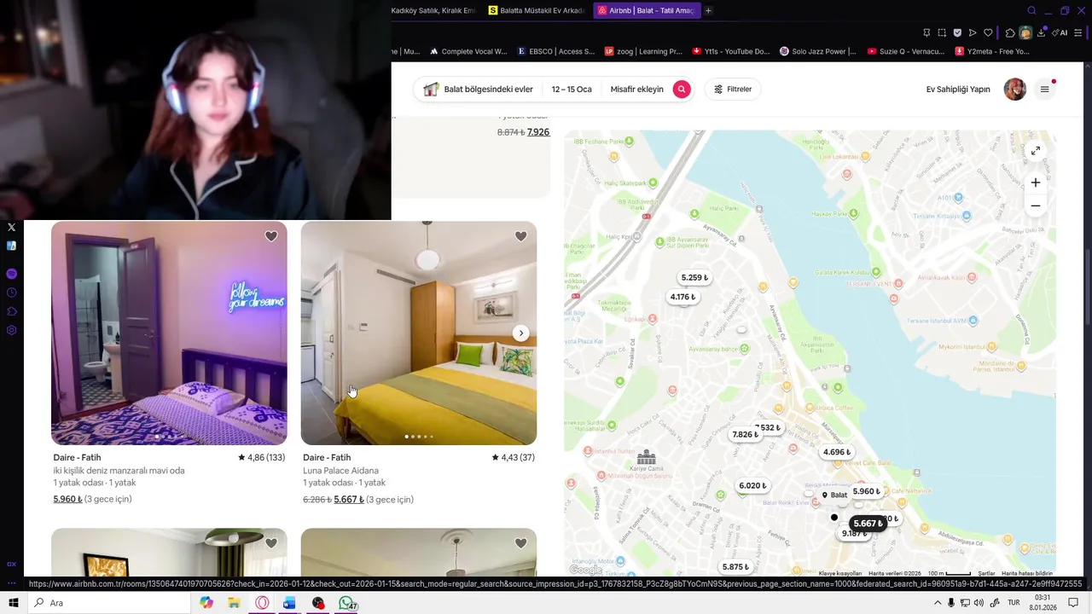Click Ev Sahipliği Yapın link
The height and width of the screenshot is (614, 1092).
pyautogui.click(x=958, y=89)
